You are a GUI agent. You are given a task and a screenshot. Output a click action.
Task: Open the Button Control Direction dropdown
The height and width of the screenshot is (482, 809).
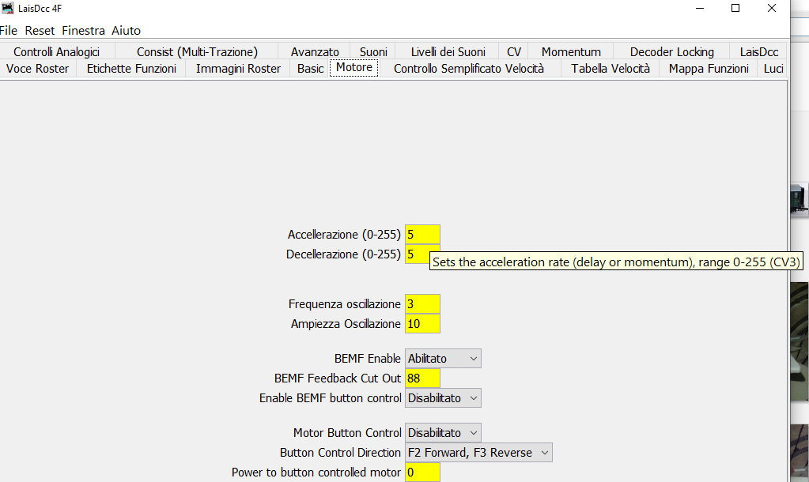pos(478,453)
